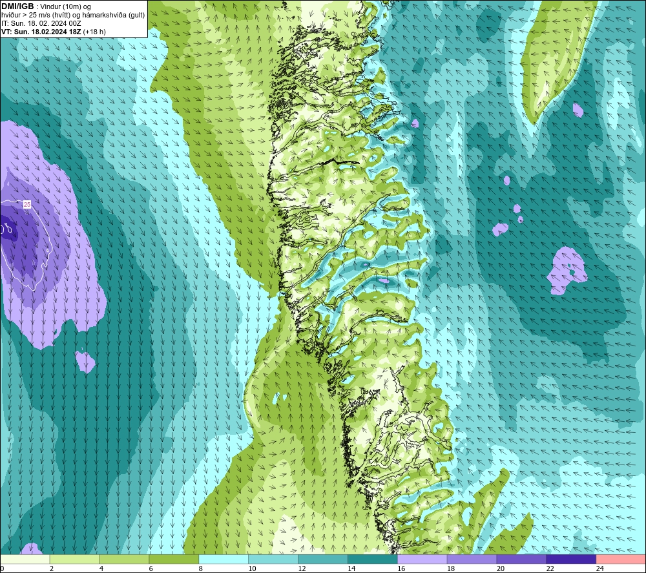This screenshot has height=573, width=646.
Task: Click the lavender 16–18 m/s legend swatch
Action: tap(422, 559)
